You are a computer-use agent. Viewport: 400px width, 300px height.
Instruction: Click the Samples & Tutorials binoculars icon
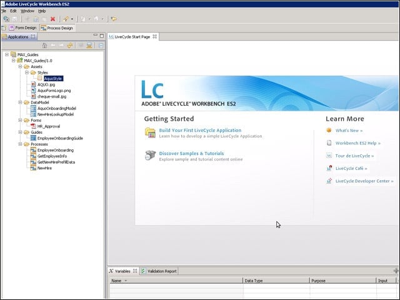[x=150, y=155]
